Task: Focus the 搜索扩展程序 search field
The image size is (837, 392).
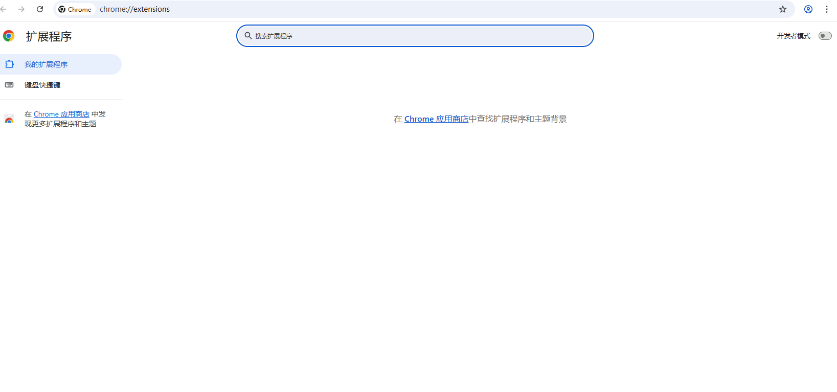Action: [x=415, y=36]
